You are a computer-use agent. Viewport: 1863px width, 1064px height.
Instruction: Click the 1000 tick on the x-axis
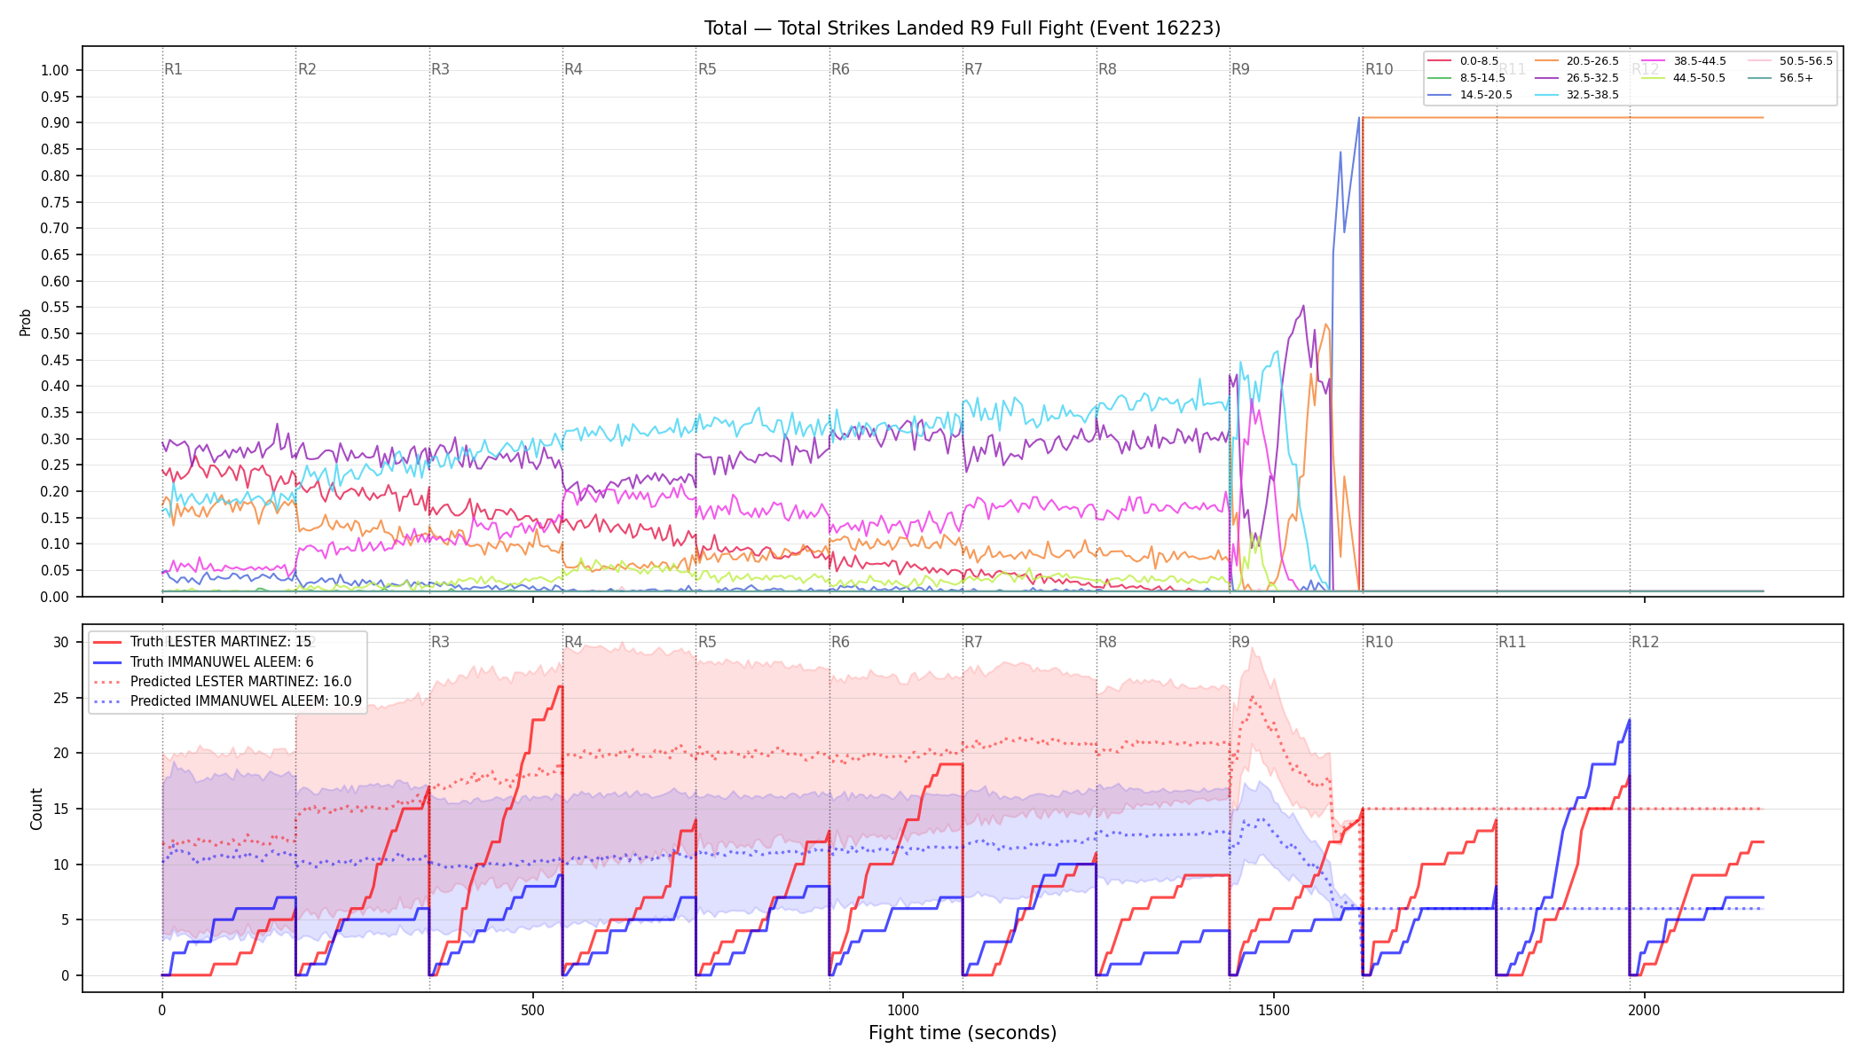click(x=903, y=1010)
